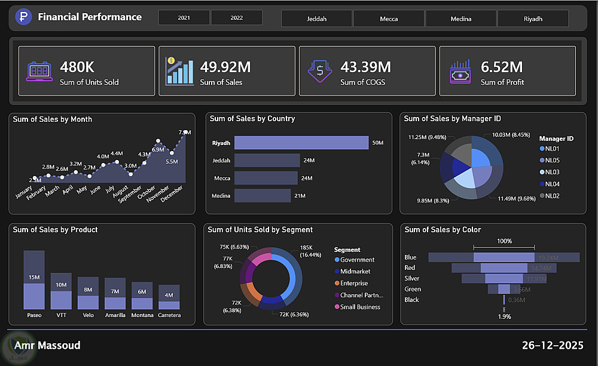The height and width of the screenshot is (366, 598).
Task: Click the Sum of Sales by Manager ID title
Action: tap(452, 118)
